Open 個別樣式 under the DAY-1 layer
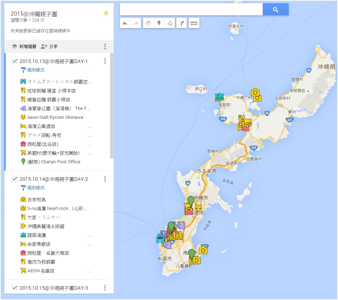Viewport: 338px width, 300px height. [36, 70]
